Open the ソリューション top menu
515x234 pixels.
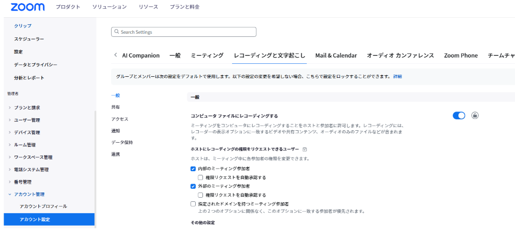pyautogui.click(x=110, y=7)
